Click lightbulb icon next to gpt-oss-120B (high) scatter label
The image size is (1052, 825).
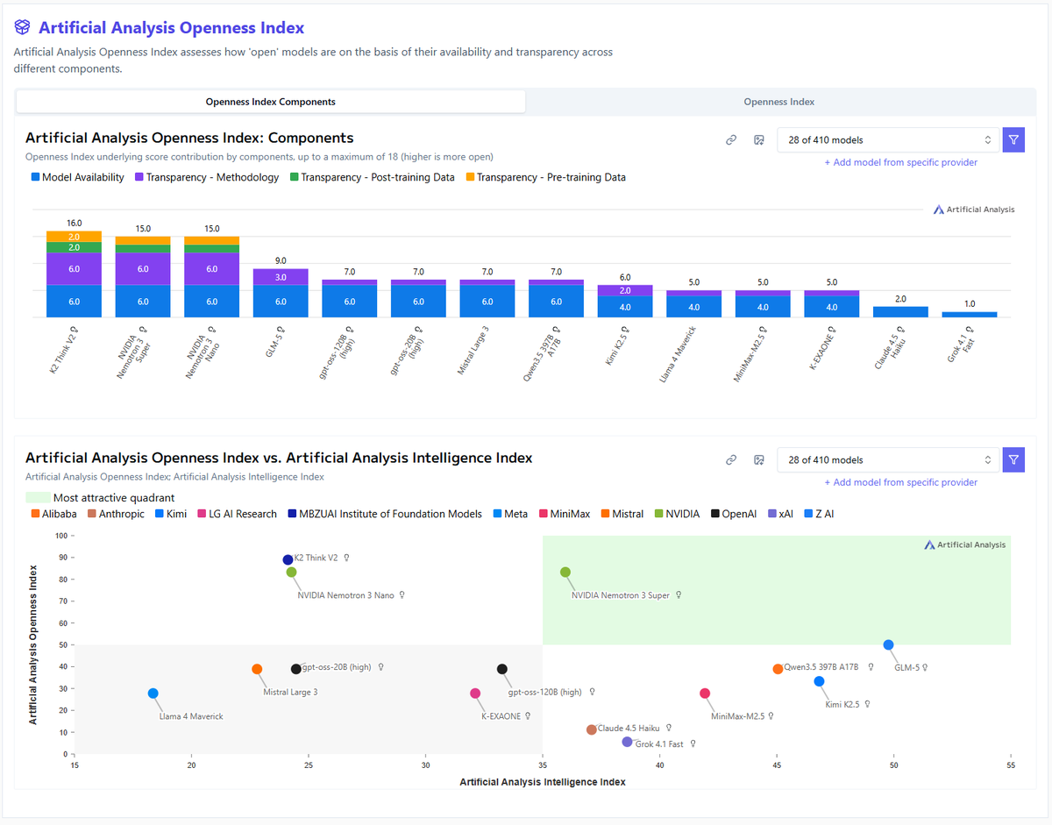pyautogui.click(x=592, y=693)
